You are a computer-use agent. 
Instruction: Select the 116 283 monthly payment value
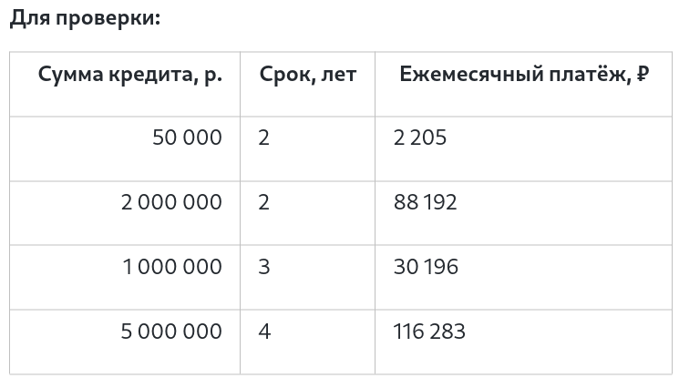point(429,332)
